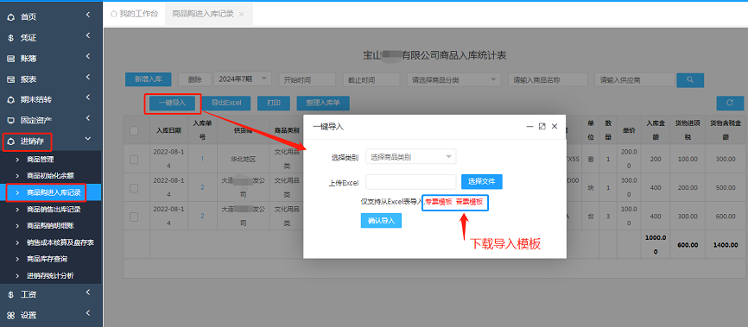Click the 设置 grid icon in sidebar

coord(10,315)
